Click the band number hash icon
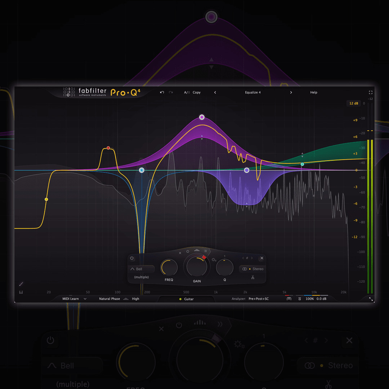The width and height of the screenshot is (389, 389). 247,258
